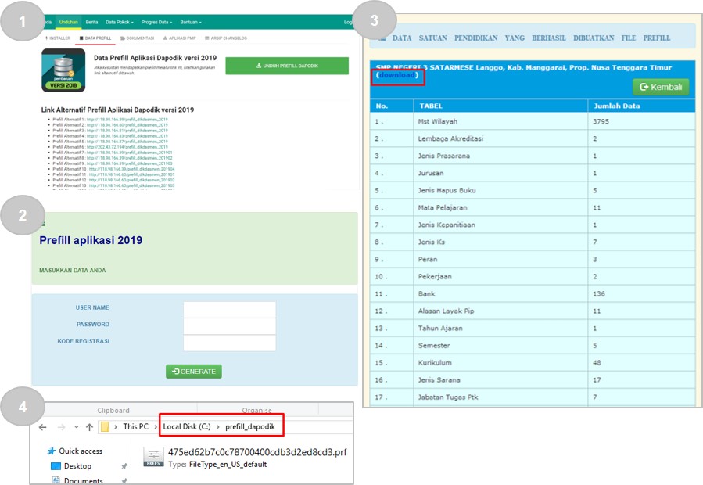
Task: Focus the KODE REGISTRASI input field
Action: click(x=230, y=343)
